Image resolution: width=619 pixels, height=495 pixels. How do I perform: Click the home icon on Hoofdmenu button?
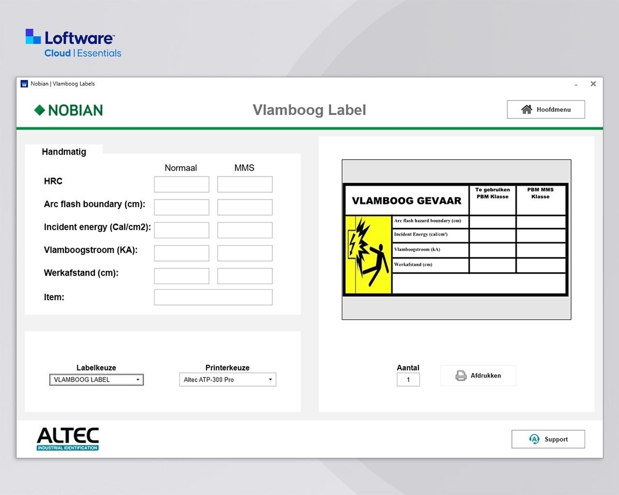tap(527, 110)
